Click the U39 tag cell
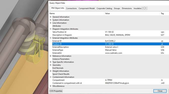Viewport: 169px width, 94px height. (x=162, y=47)
